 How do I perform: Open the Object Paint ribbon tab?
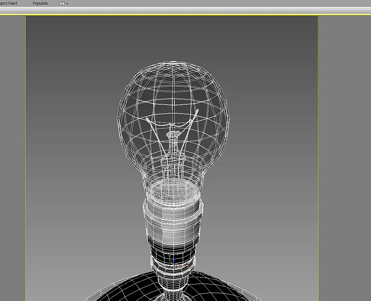(x=9, y=3)
